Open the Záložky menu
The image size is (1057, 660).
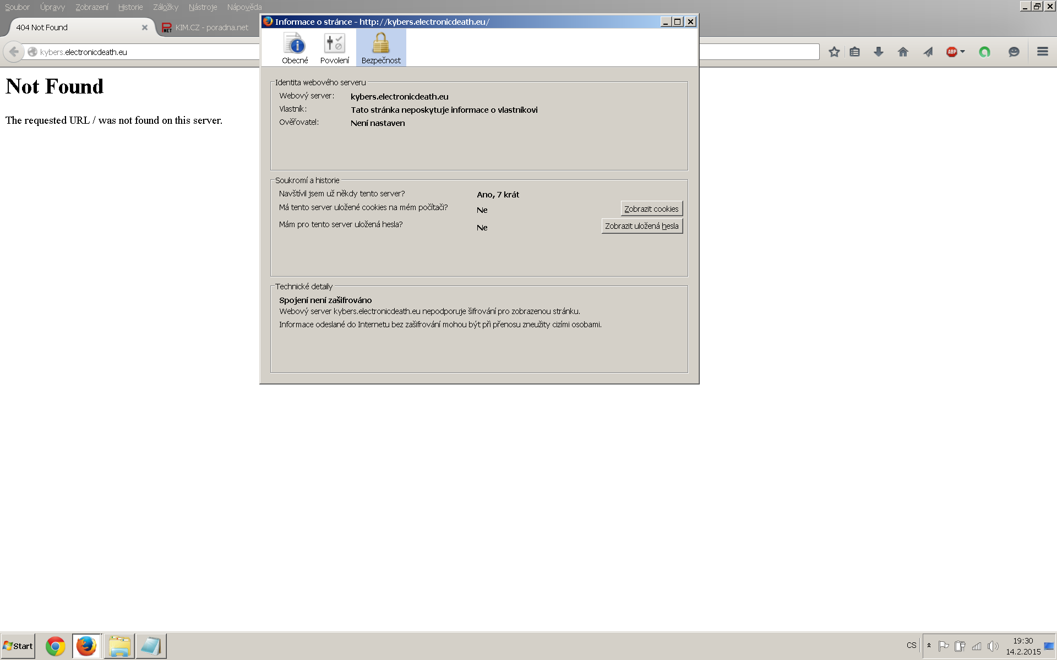[166, 7]
